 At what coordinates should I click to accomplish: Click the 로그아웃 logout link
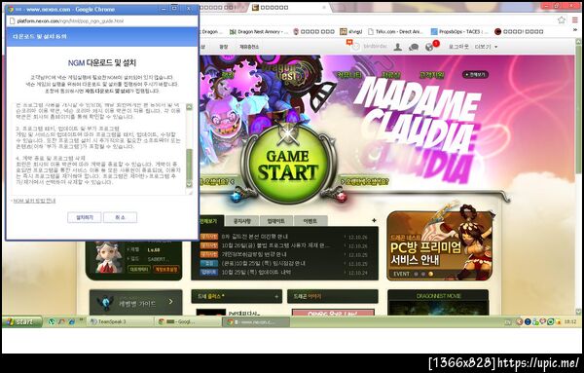click(458, 47)
